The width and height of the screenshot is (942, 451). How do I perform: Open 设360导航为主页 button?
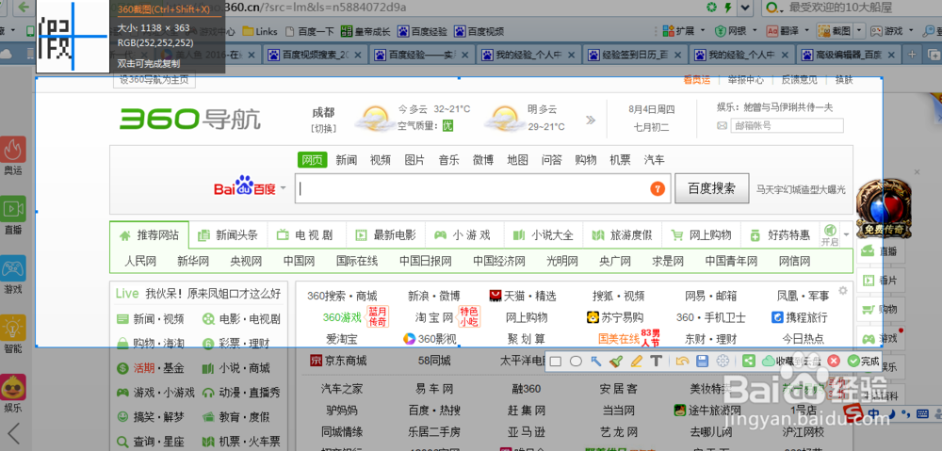click(154, 79)
